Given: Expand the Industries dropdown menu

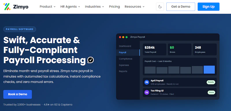Looking at the screenshot, I should click(x=94, y=7).
